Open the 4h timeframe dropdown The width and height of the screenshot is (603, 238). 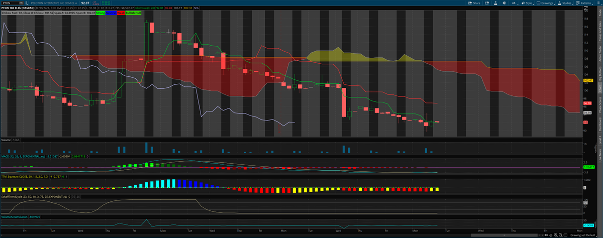(514, 3)
